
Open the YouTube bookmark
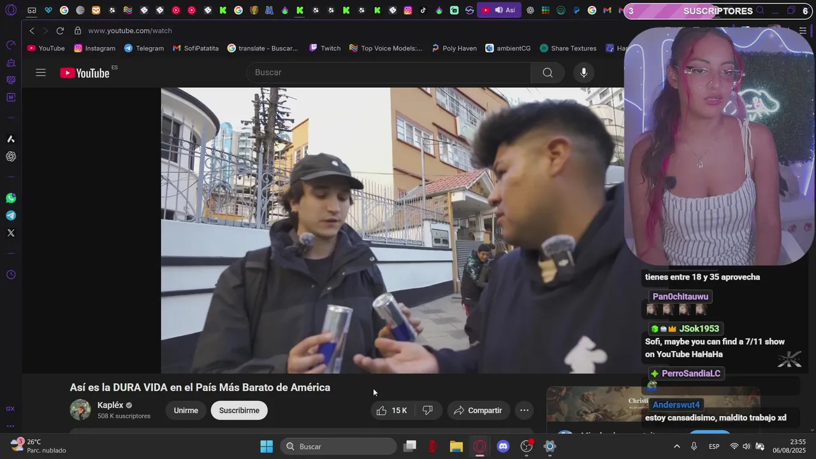click(x=46, y=48)
